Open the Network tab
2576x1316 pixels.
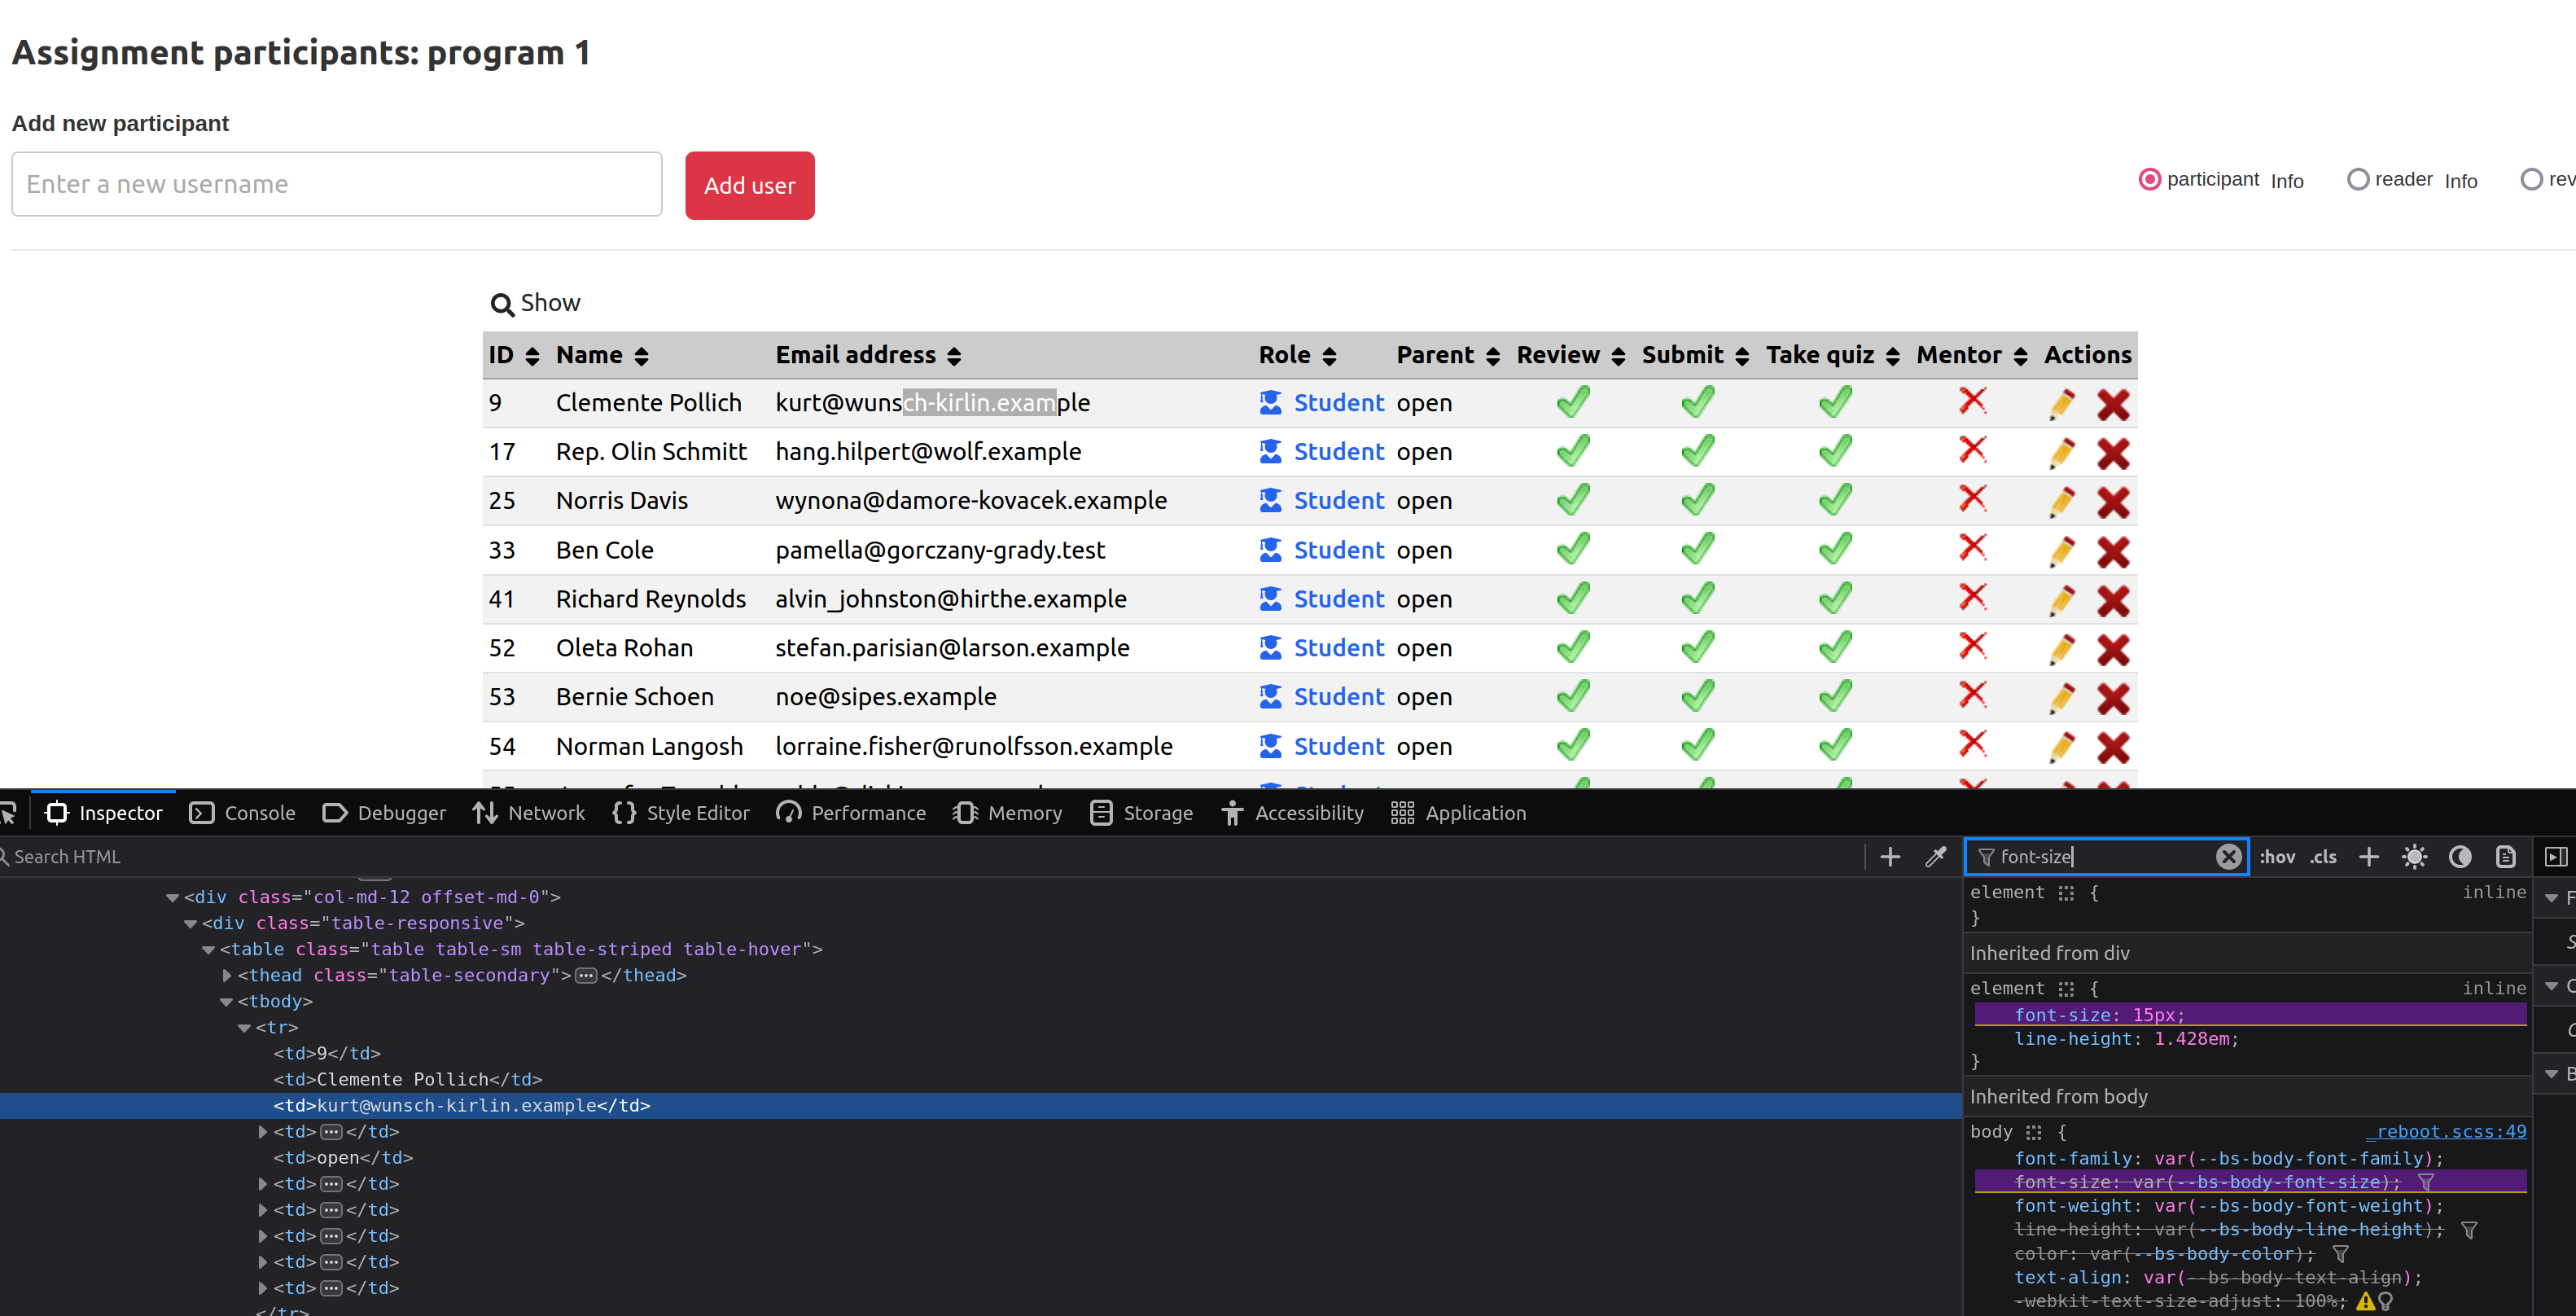click(529, 813)
